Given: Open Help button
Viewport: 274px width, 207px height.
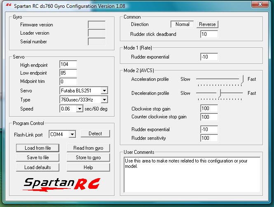Looking at the screenshot, I should (x=89, y=167).
